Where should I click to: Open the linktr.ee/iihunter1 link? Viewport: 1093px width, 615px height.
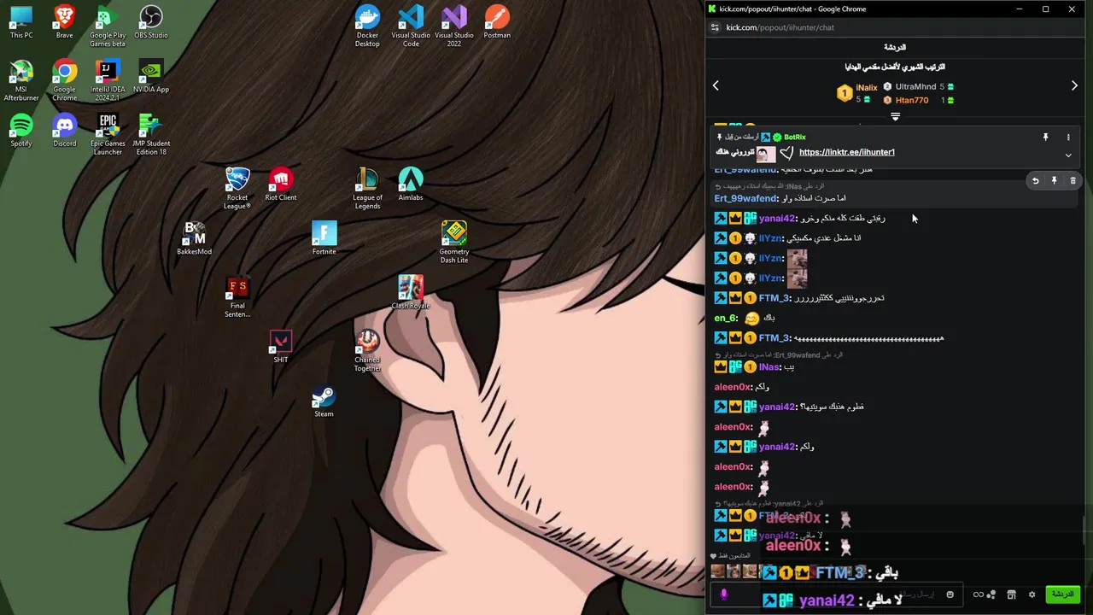point(847,152)
